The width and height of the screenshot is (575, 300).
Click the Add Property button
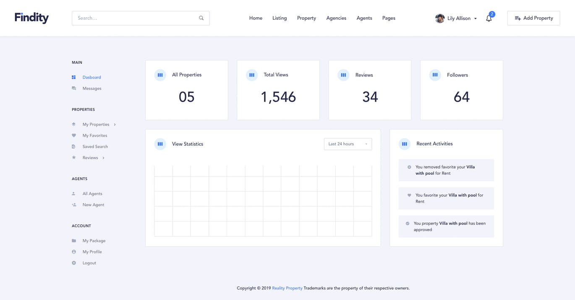pos(533,18)
